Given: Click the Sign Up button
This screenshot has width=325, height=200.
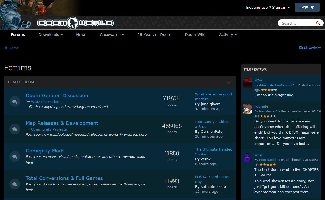Looking at the screenshot, I should (307, 7).
